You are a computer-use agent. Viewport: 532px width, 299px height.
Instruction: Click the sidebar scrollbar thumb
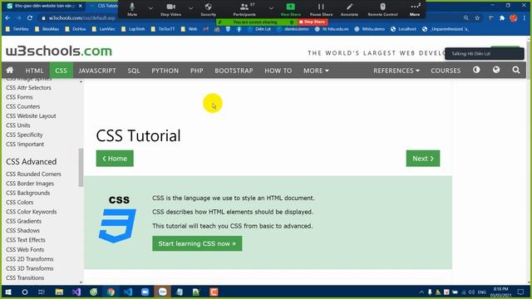pyautogui.click(x=81, y=168)
